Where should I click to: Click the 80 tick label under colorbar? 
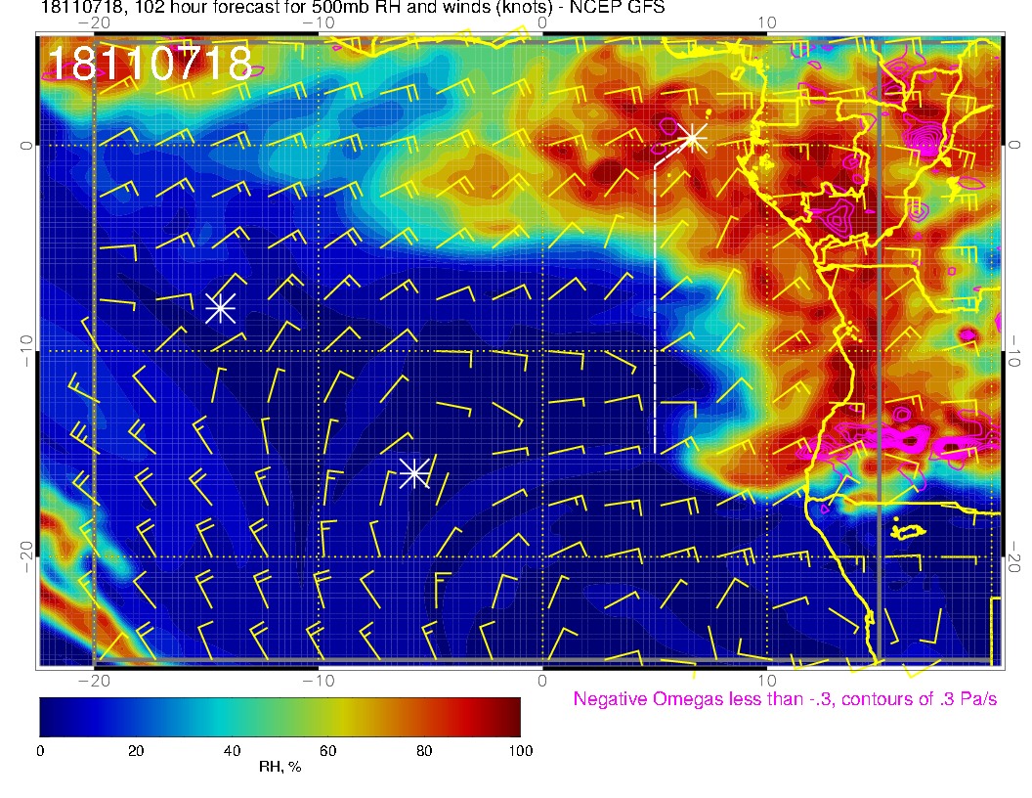[x=424, y=751]
